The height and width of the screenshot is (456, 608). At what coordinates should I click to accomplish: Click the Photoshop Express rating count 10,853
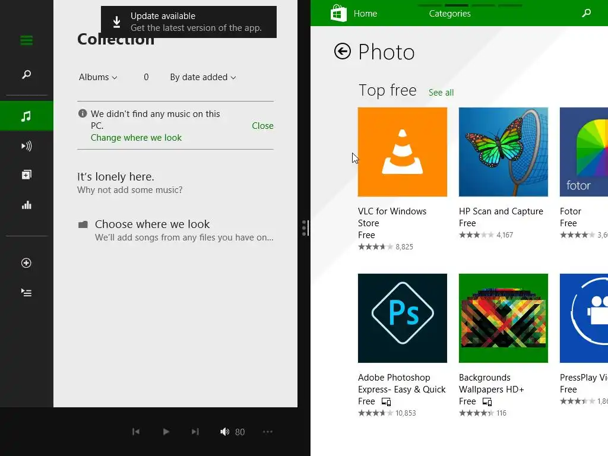point(406,413)
